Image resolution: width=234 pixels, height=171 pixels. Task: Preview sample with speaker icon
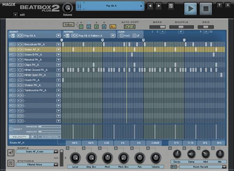[x=11, y=153]
